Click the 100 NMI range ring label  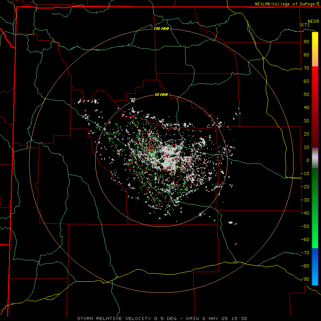tap(161, 29)
